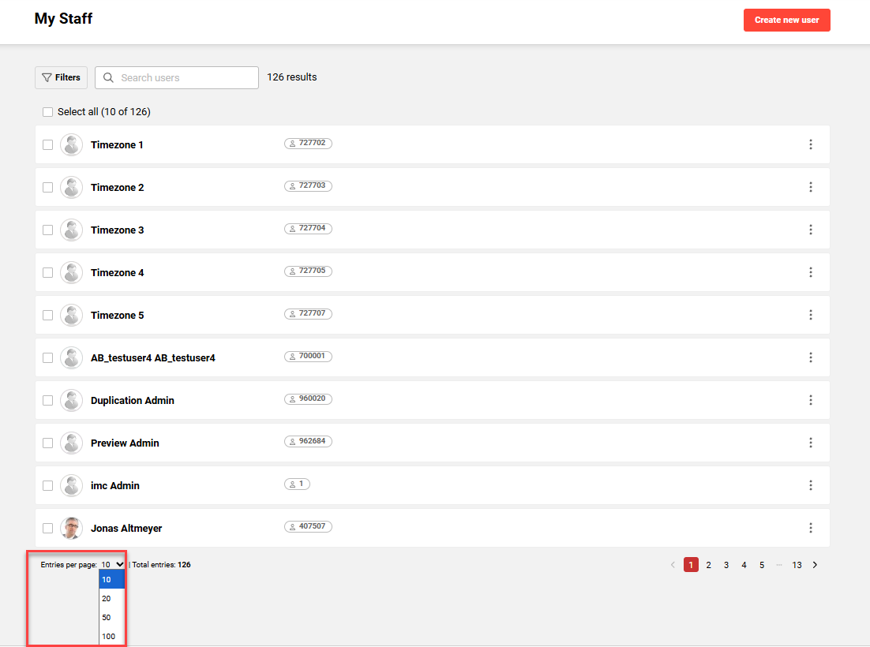Viewport: 870px width, 647px height.
Task: Open the actions menu for Duplication Admin
Action: pos(811,400)
